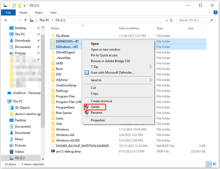Unpin Desktop using its pin icon
The height and width of the screenshot is (169, 220).
[x=38, y=28]
